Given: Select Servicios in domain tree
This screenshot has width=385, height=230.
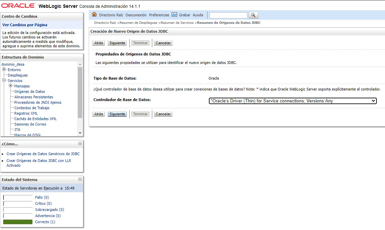Looking at the screenshot, I should pyautogui.click(x=15, y=81).
